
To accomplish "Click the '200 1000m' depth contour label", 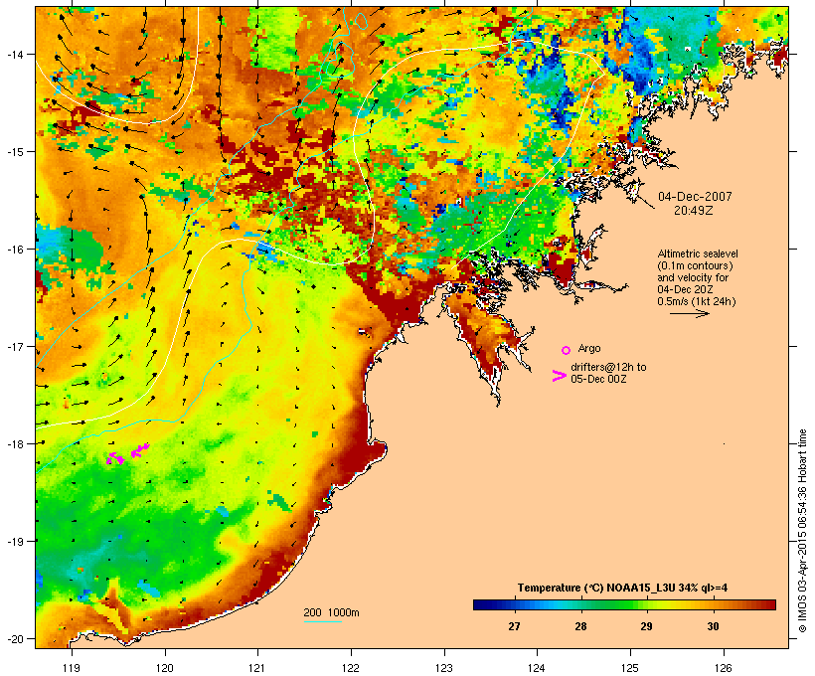I will pos(331,612).
